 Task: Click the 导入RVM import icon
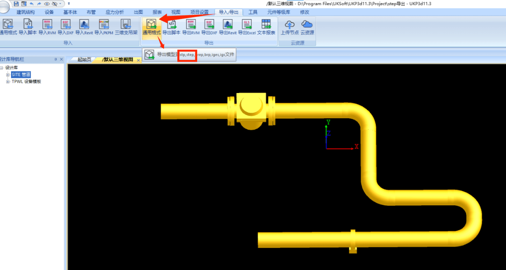[x=47, y=27]
